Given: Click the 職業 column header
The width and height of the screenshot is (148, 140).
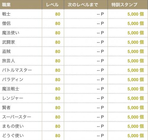Looking at the screenshot, I should [6, 5].
